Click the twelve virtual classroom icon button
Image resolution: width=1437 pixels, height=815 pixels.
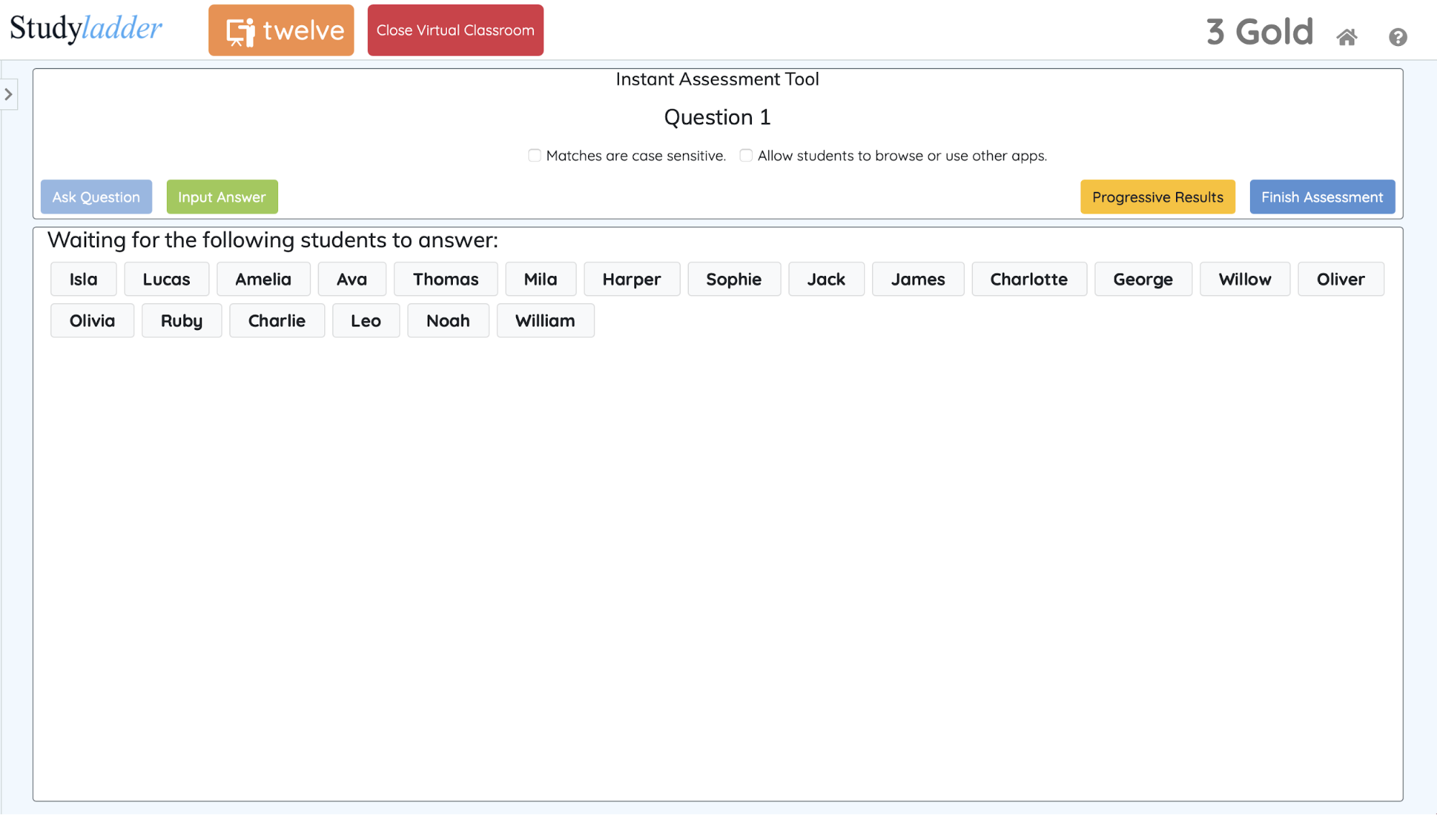point(281,30)
